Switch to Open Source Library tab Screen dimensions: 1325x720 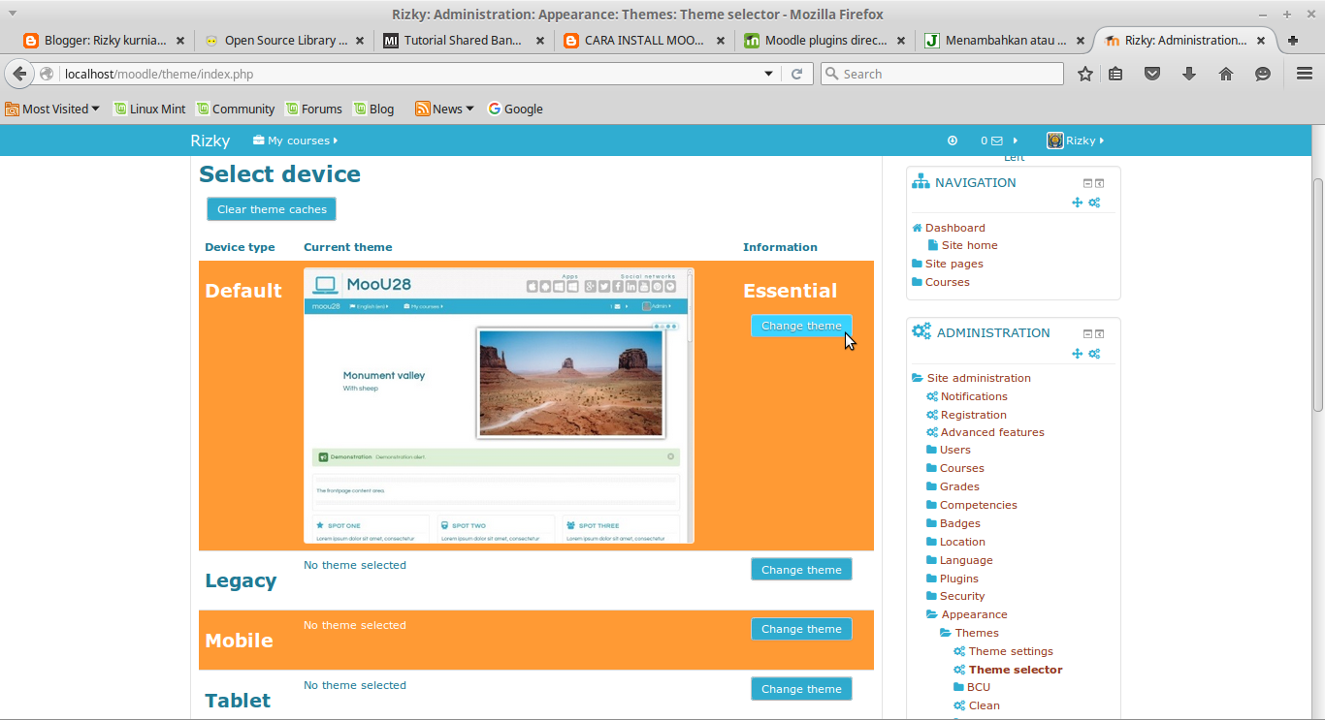284,41
